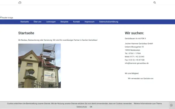Accept cookies with the OK button
This screenshot has height=109, width=175.
click(91, 107)
